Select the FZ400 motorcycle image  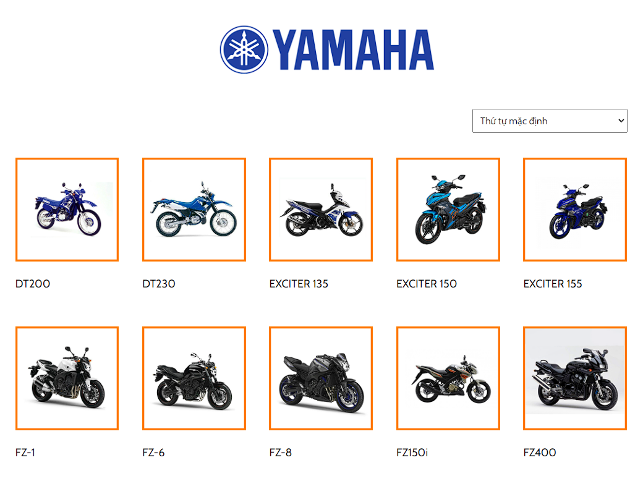click(x=575, y=378)
